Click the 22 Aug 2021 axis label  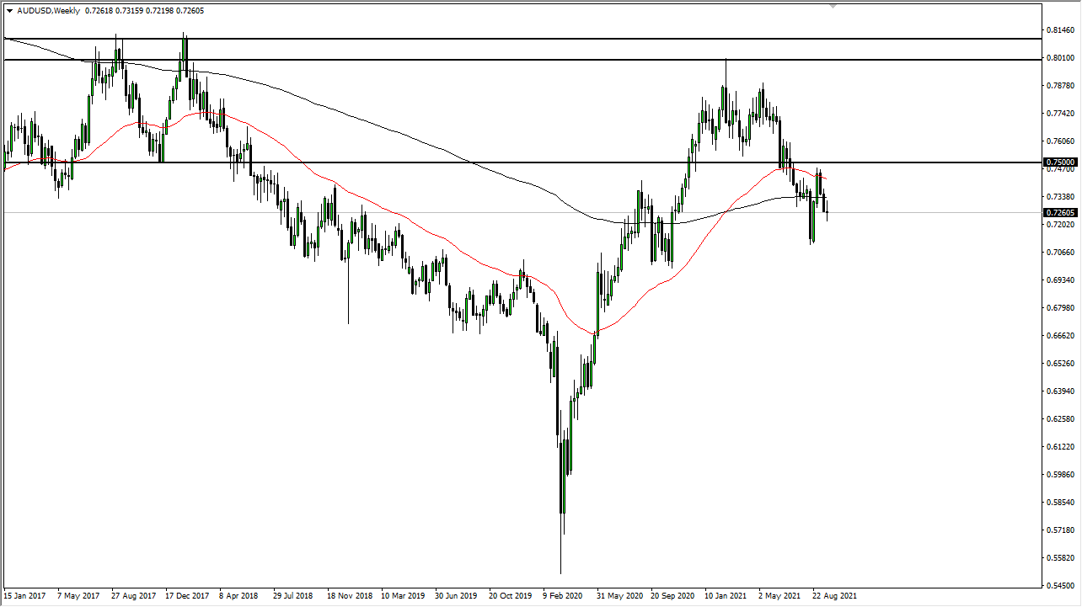pos(834,595)
